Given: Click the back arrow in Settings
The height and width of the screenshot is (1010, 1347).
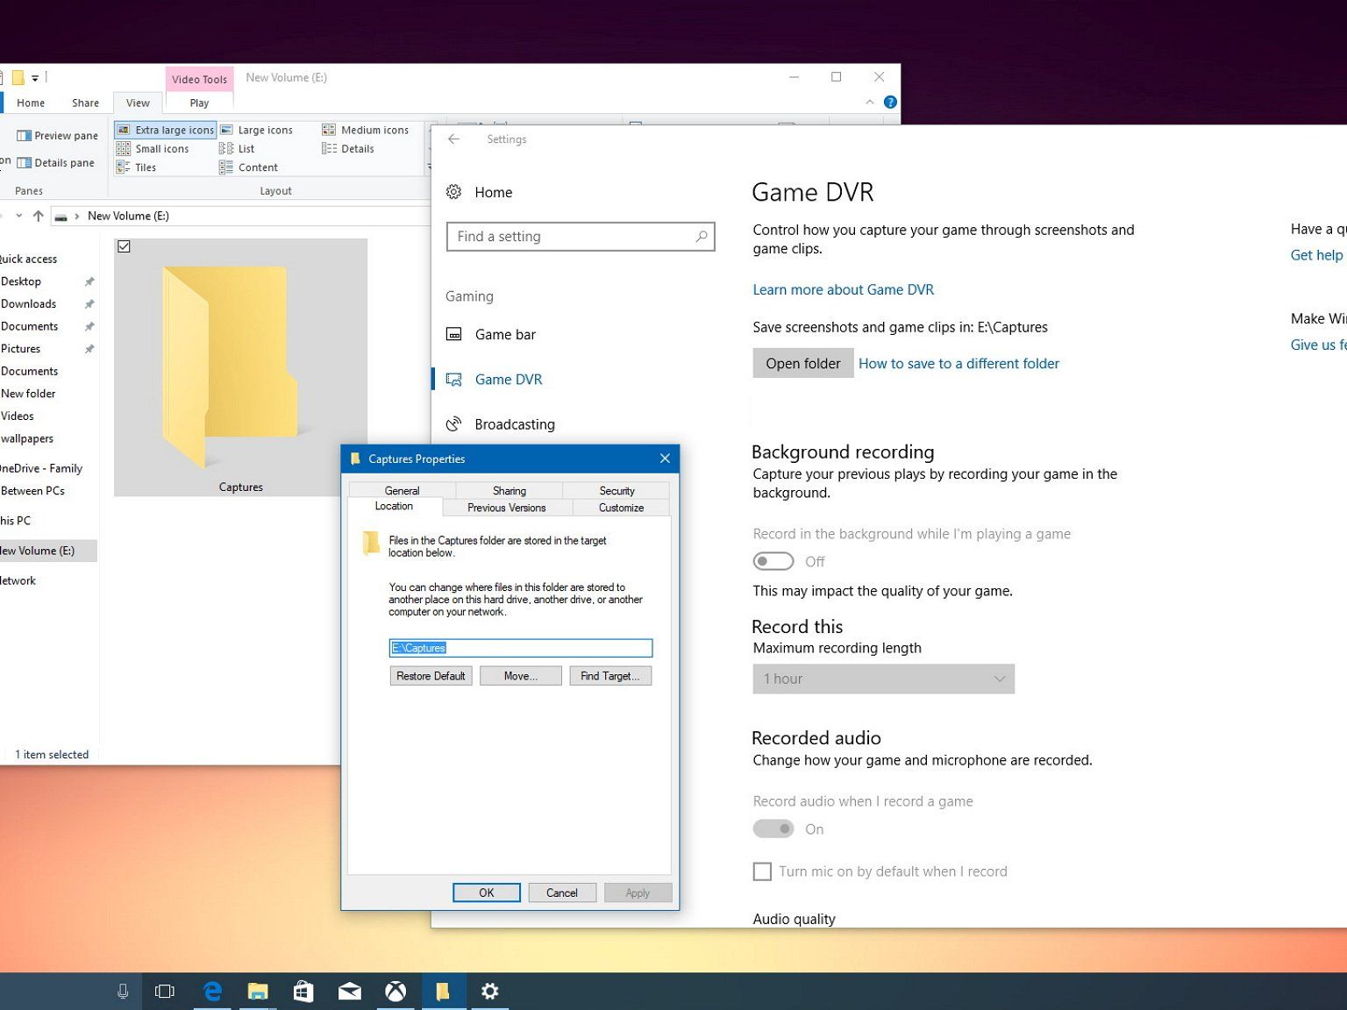Looking at the screenshot, I should pos(453,139).
